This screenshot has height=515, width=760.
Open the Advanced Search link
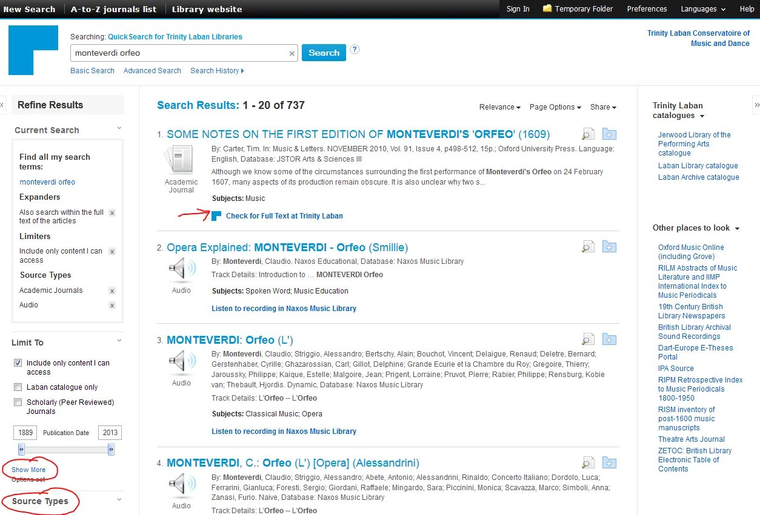(x=152, y=71)
